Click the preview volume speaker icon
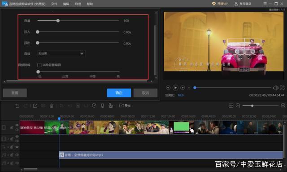287x172 pixels. (x=275, y=88)
